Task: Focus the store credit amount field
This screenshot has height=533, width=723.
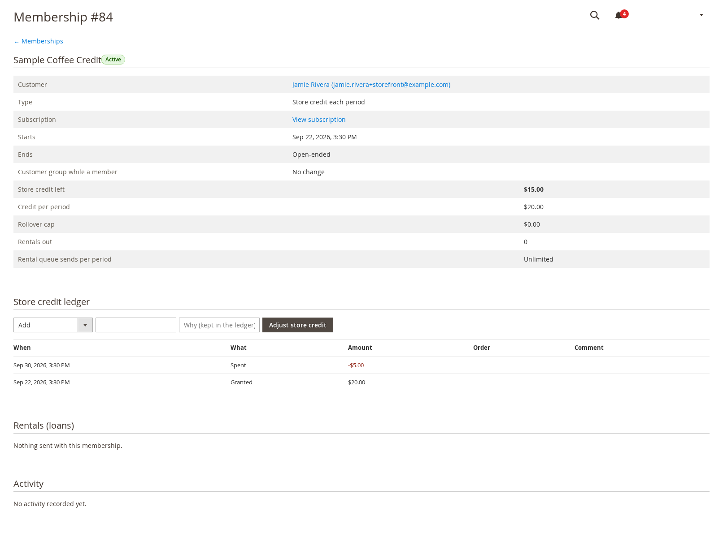Action: 136,325
